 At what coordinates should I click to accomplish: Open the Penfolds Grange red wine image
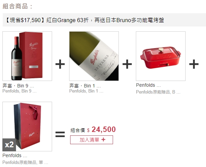pyautogui.click(x=27, y=56)
